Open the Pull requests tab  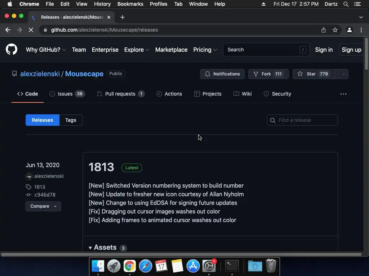(120, 94)
